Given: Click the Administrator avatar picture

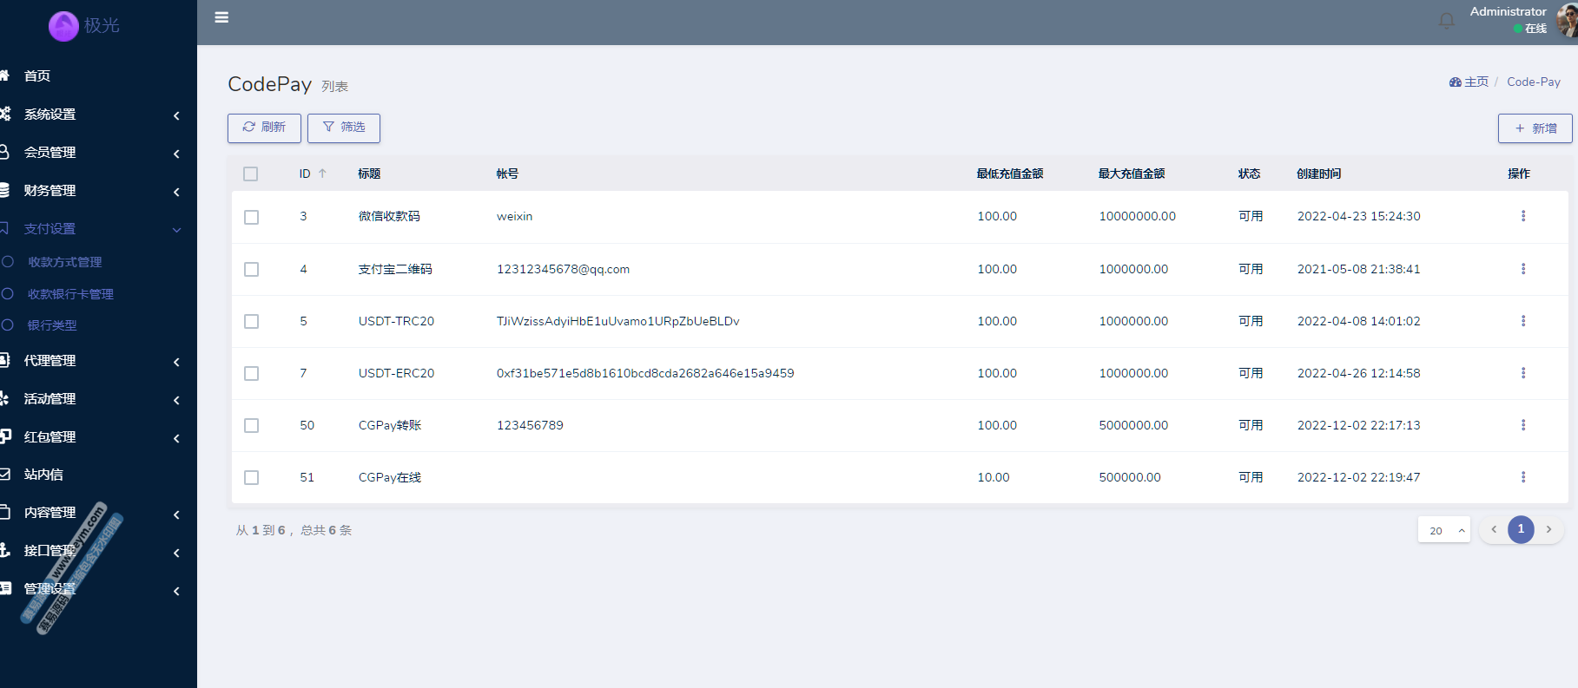Looking at the screenshot, I should click(1568, 21).
